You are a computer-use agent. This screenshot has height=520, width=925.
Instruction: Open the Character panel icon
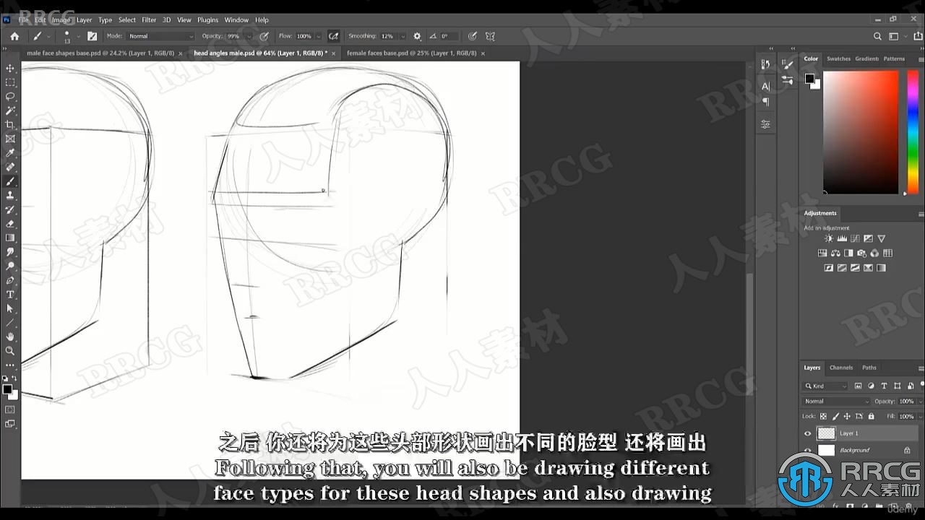765,86
